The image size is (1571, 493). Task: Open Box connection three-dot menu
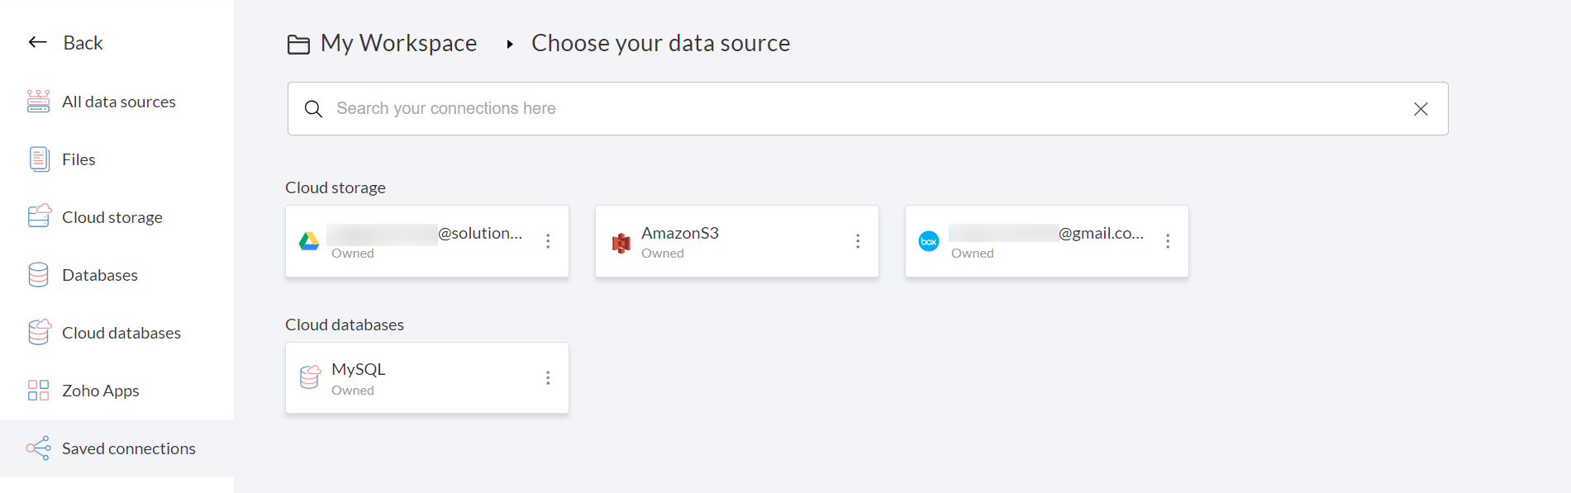[1168, 241]
